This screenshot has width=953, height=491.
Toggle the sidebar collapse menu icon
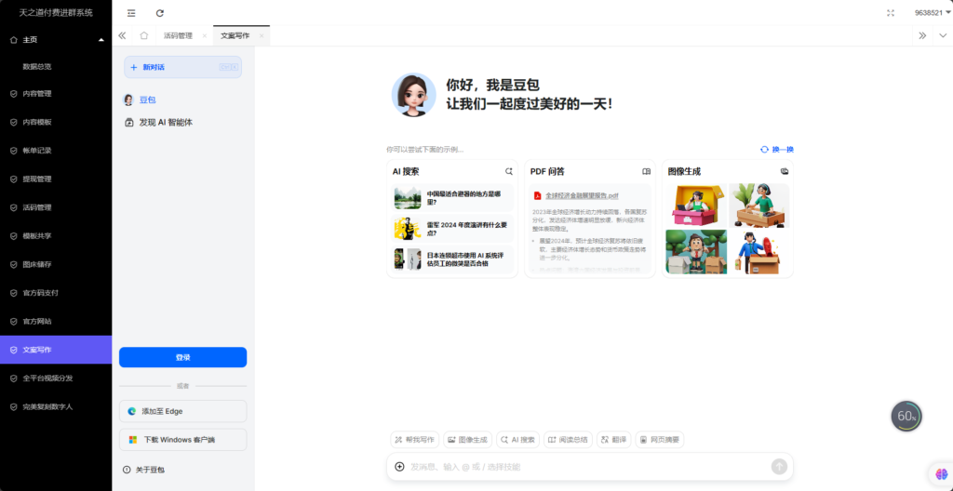[x=131, y=13]
